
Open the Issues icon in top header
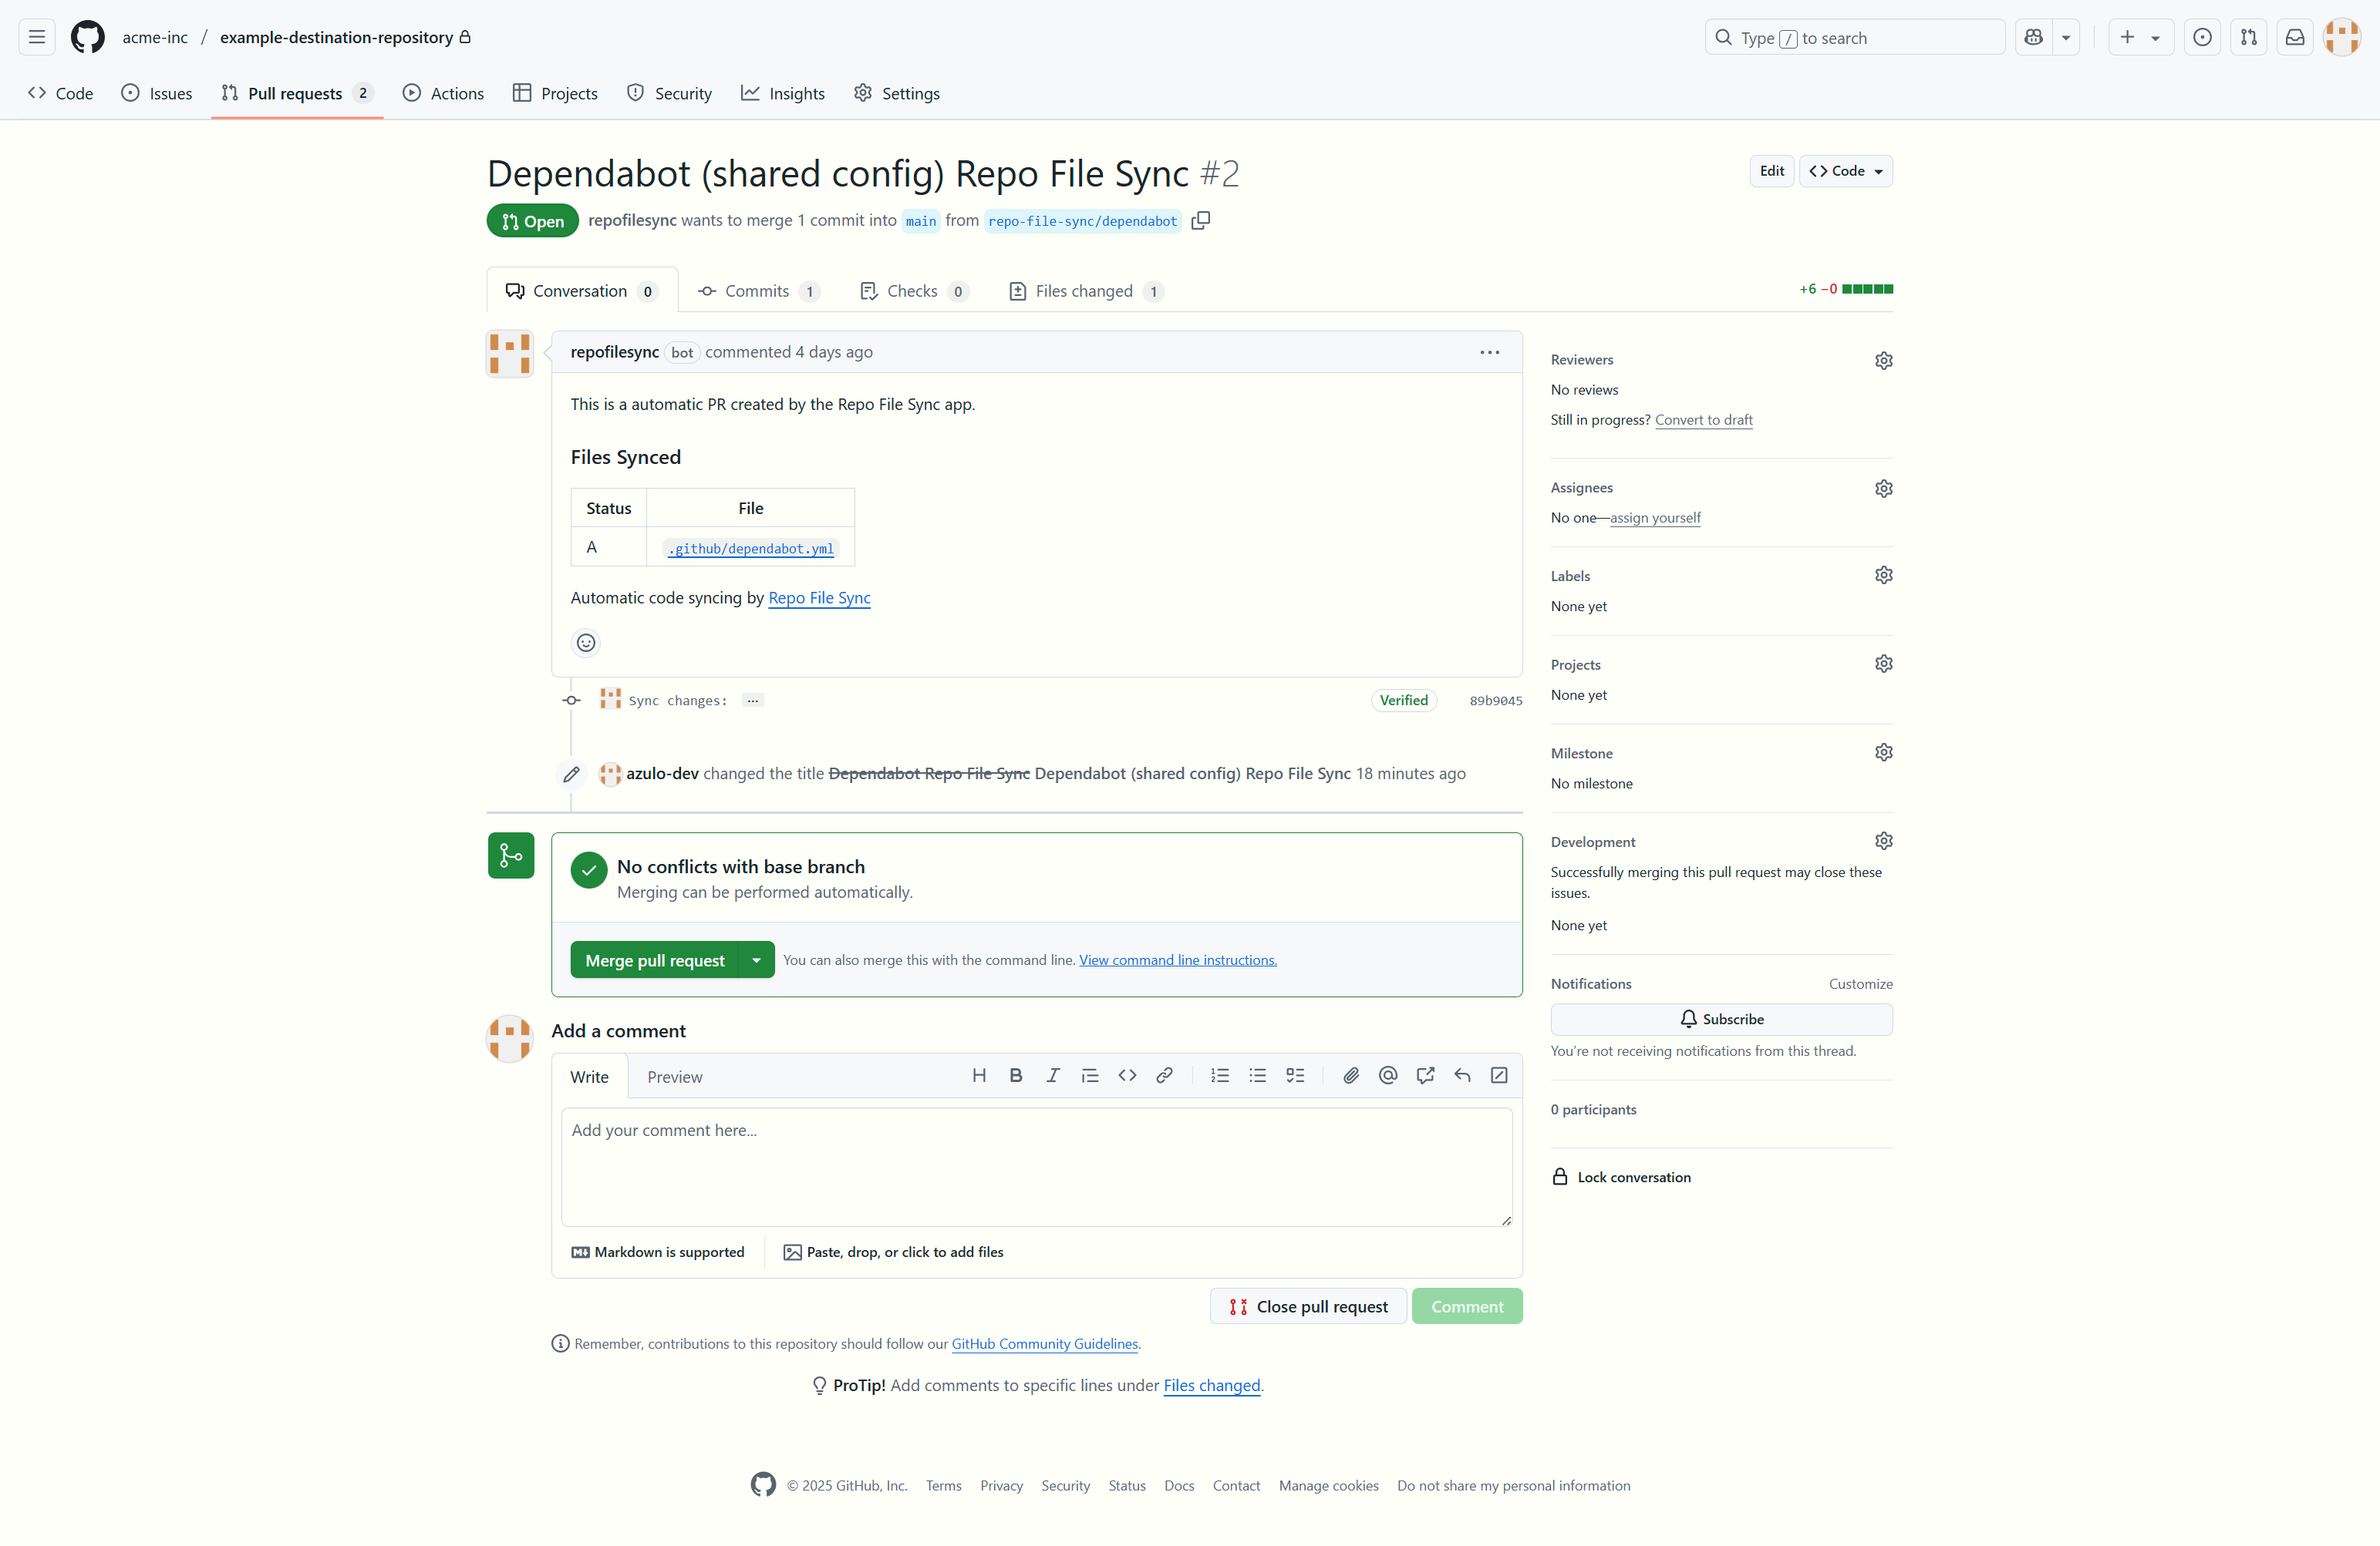pyautogui.click(x=2202, y=37)
